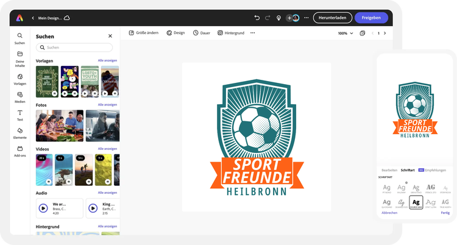Choose the Raleway font sample

point(402,189)
